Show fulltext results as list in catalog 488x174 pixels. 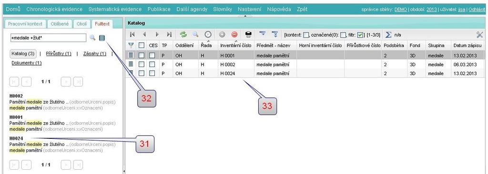click(102, 38)
